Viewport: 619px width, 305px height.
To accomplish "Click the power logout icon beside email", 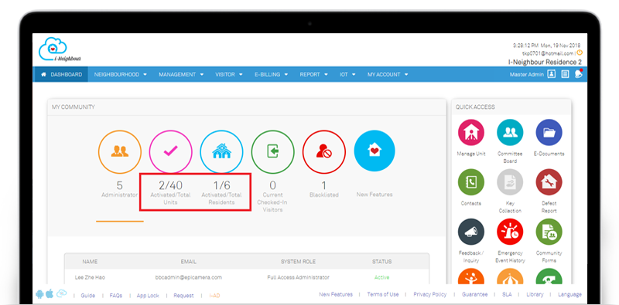I will pos(579,53).
